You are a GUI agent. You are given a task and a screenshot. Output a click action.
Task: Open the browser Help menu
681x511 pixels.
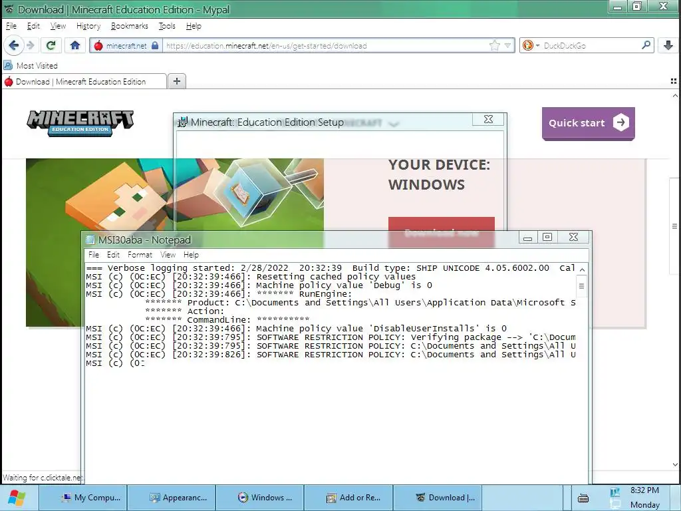tap(194, 26)
